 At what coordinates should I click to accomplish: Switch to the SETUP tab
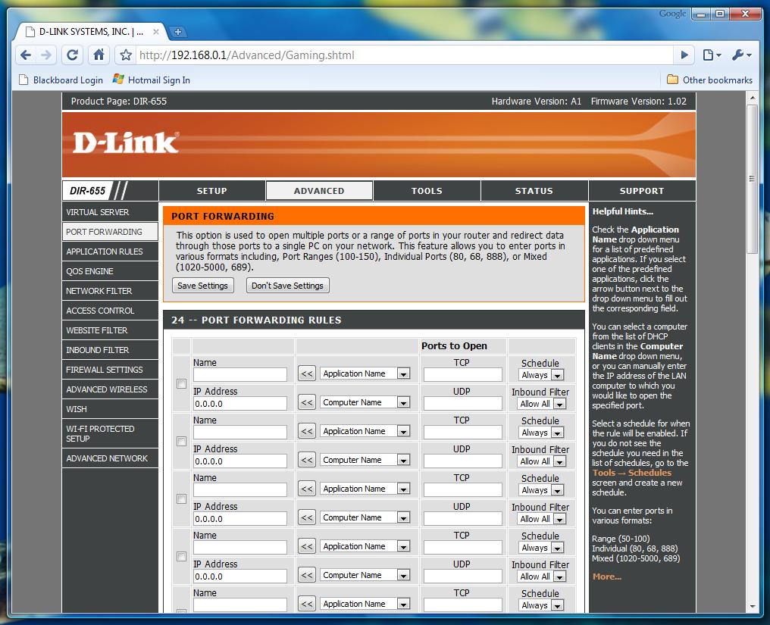point(211,191)
